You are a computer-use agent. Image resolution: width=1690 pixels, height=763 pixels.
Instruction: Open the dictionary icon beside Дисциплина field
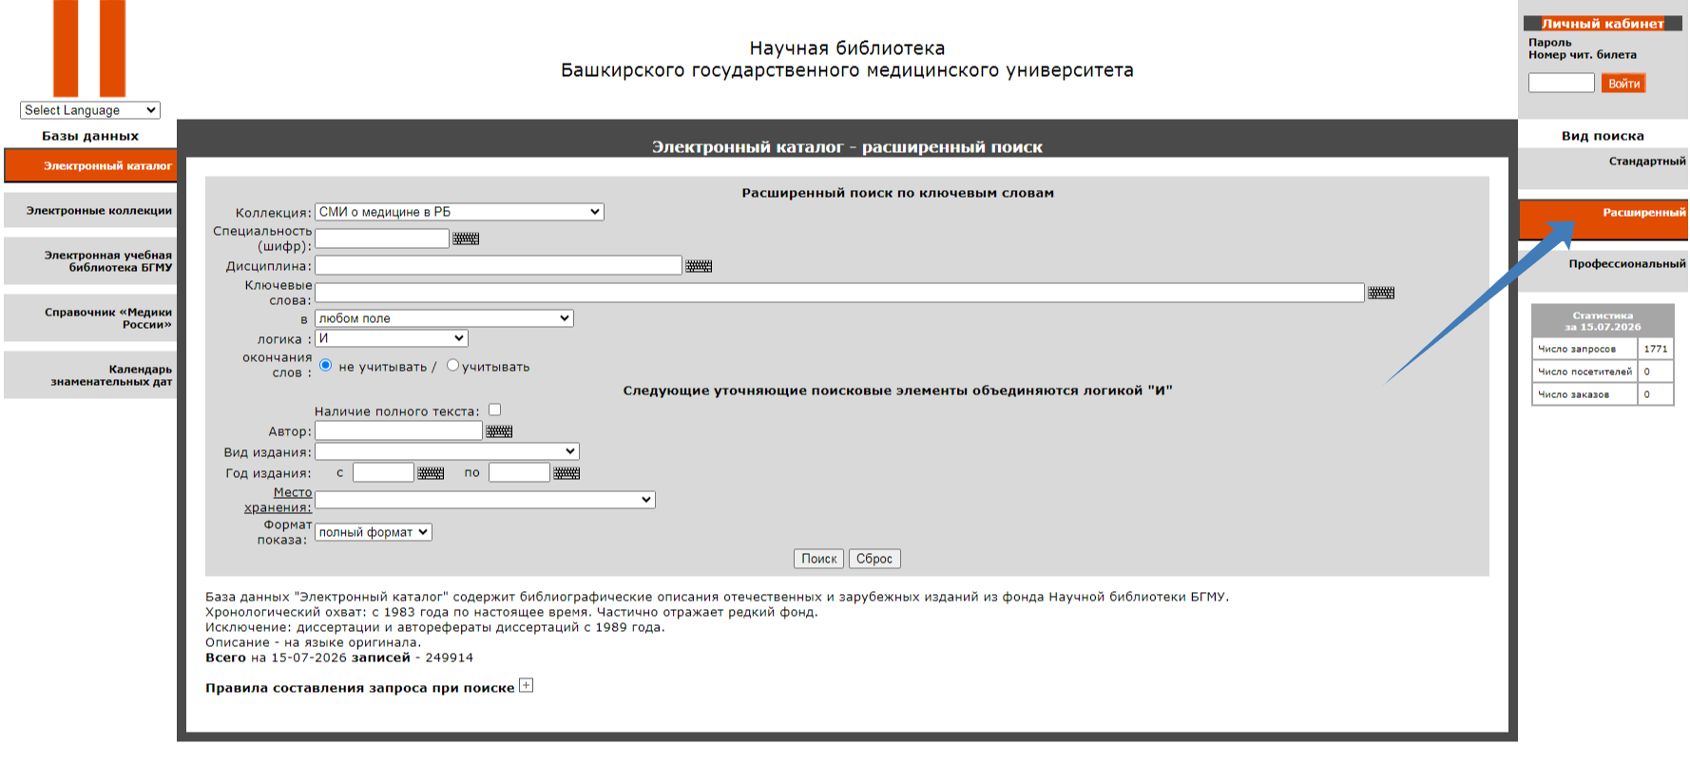tap(699, 266)
